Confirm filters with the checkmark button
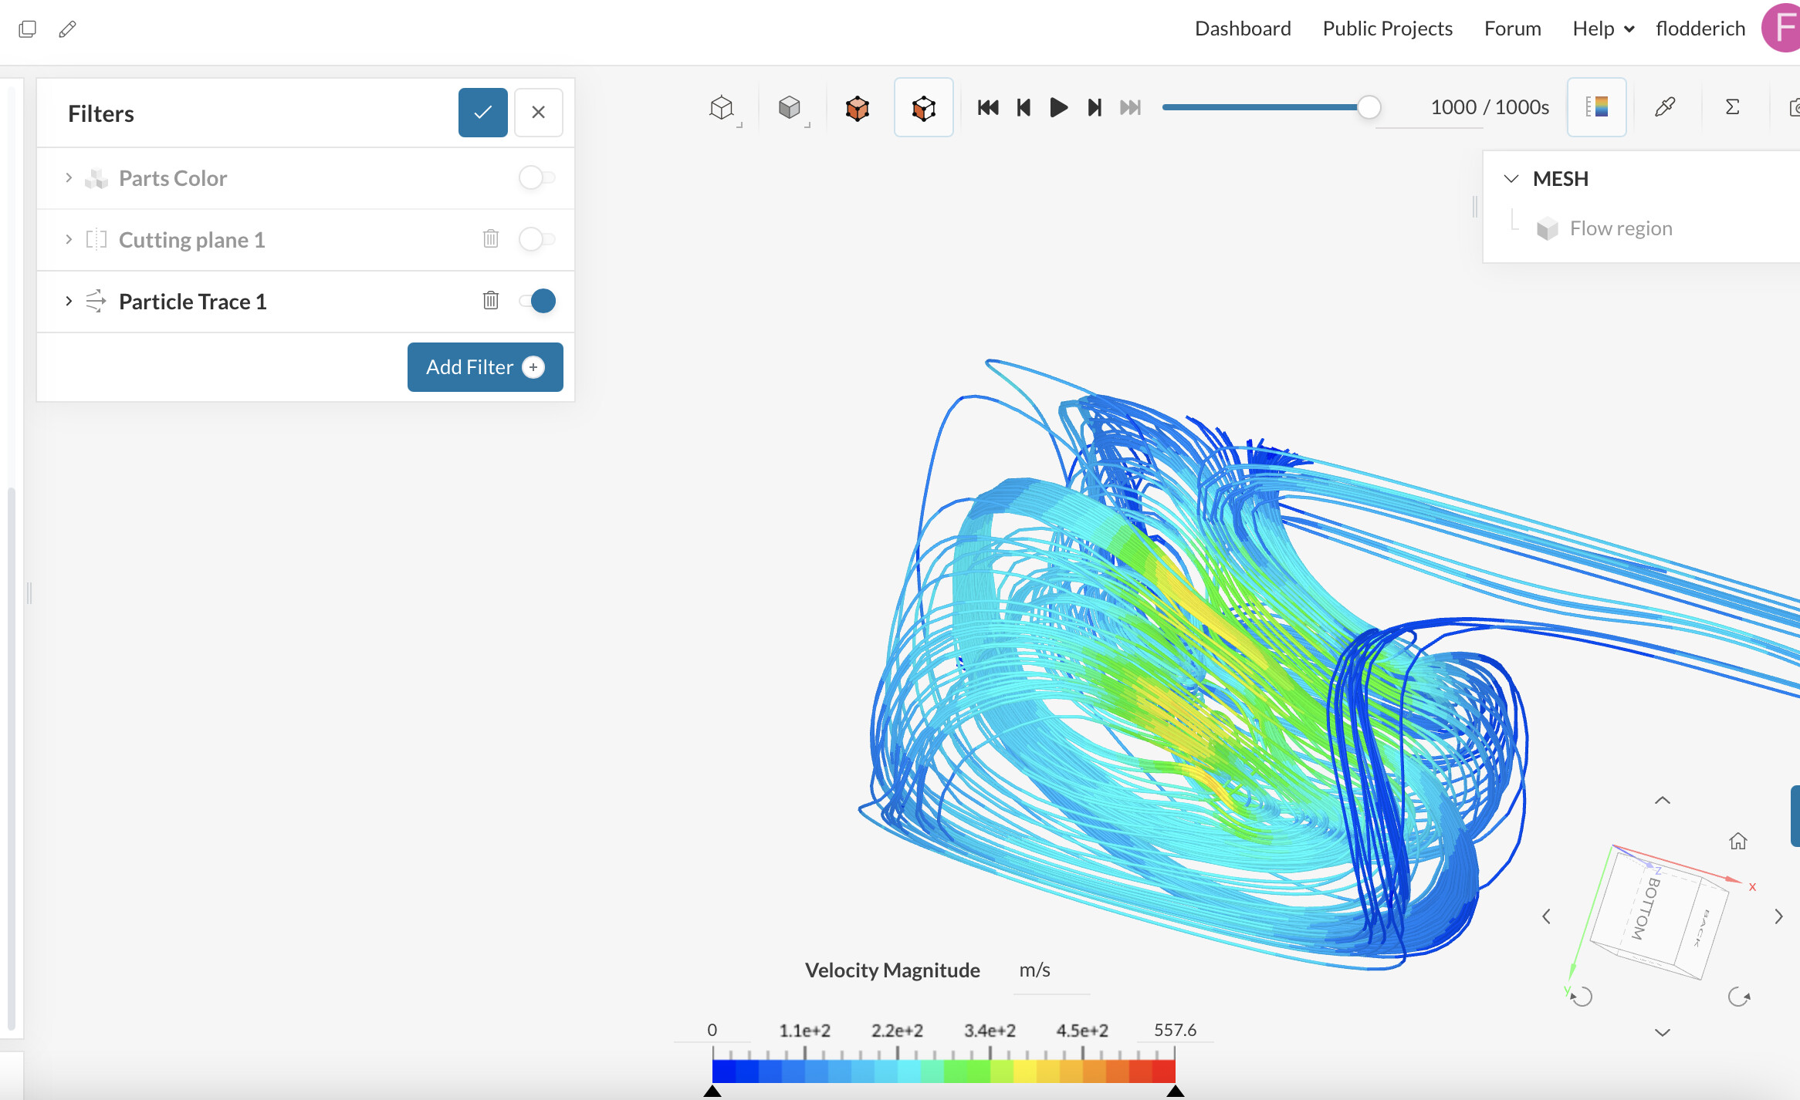The height and width of the screenshot is (1100, 1800). click(482, 113)
